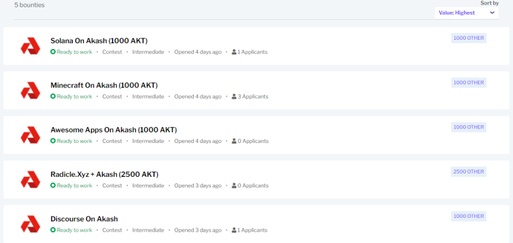The image size is (513, 243).
Task: Click '3 Applicants' on Minecraft bounty
Action: (253, 97)
